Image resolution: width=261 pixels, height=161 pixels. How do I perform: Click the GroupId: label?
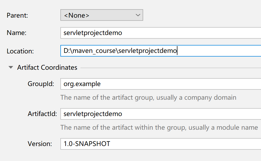(41, 84)
